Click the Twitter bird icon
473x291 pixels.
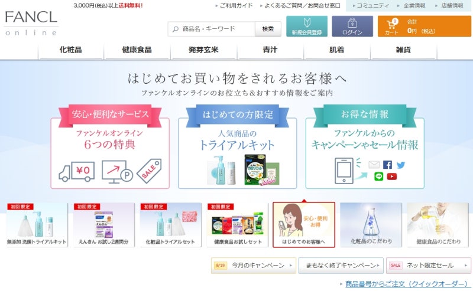click(x=401, y=165)
